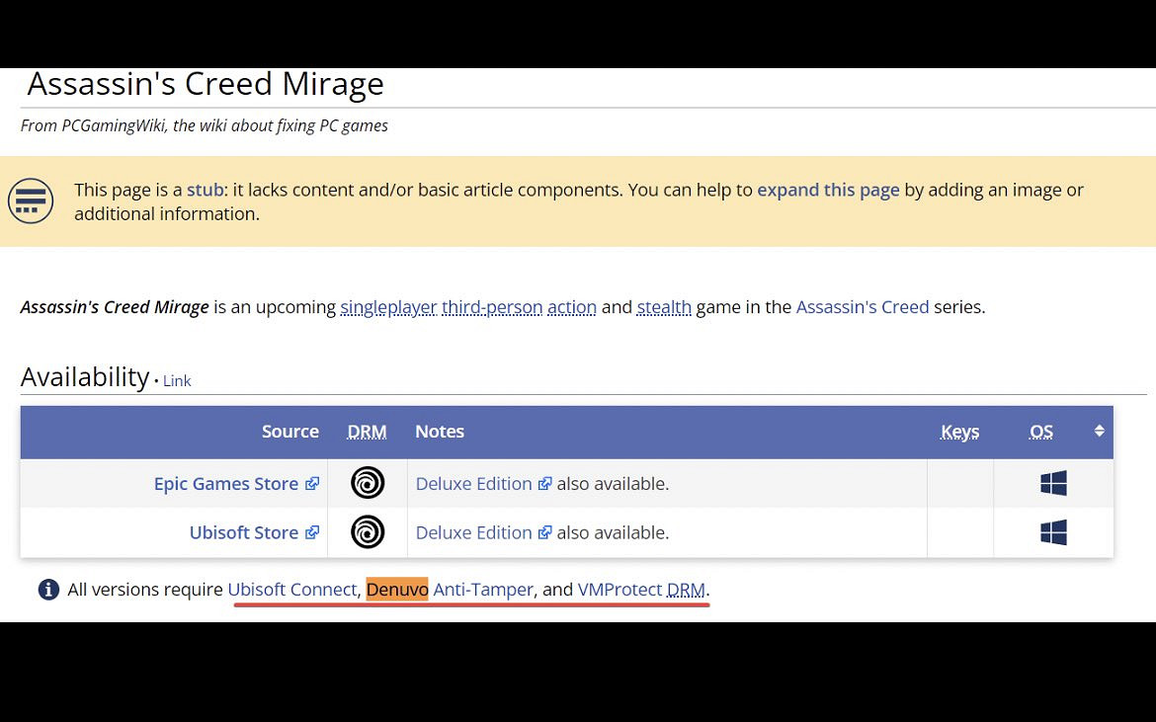
Task: Open the Epic Games Store link
Action: [225, 484]
